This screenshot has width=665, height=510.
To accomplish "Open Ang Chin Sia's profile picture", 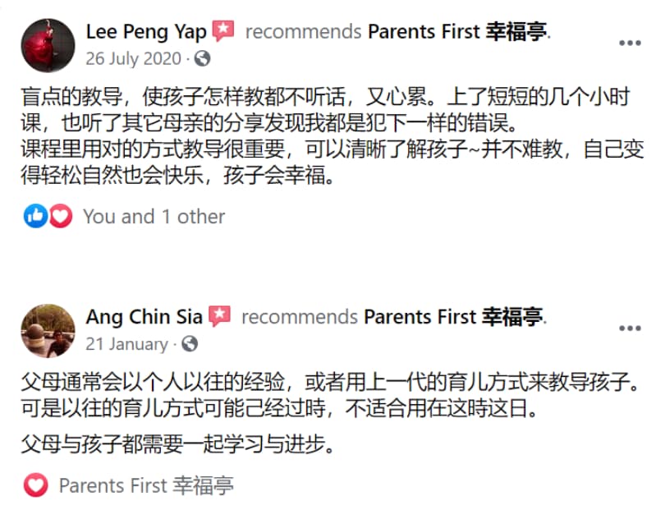I will pyautogui.click(x=48, y=331).
